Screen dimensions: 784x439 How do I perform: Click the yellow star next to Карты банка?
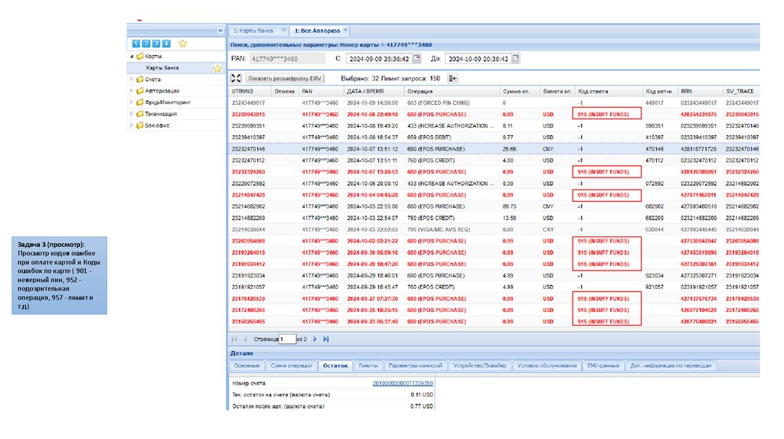(x=217, y=68)
